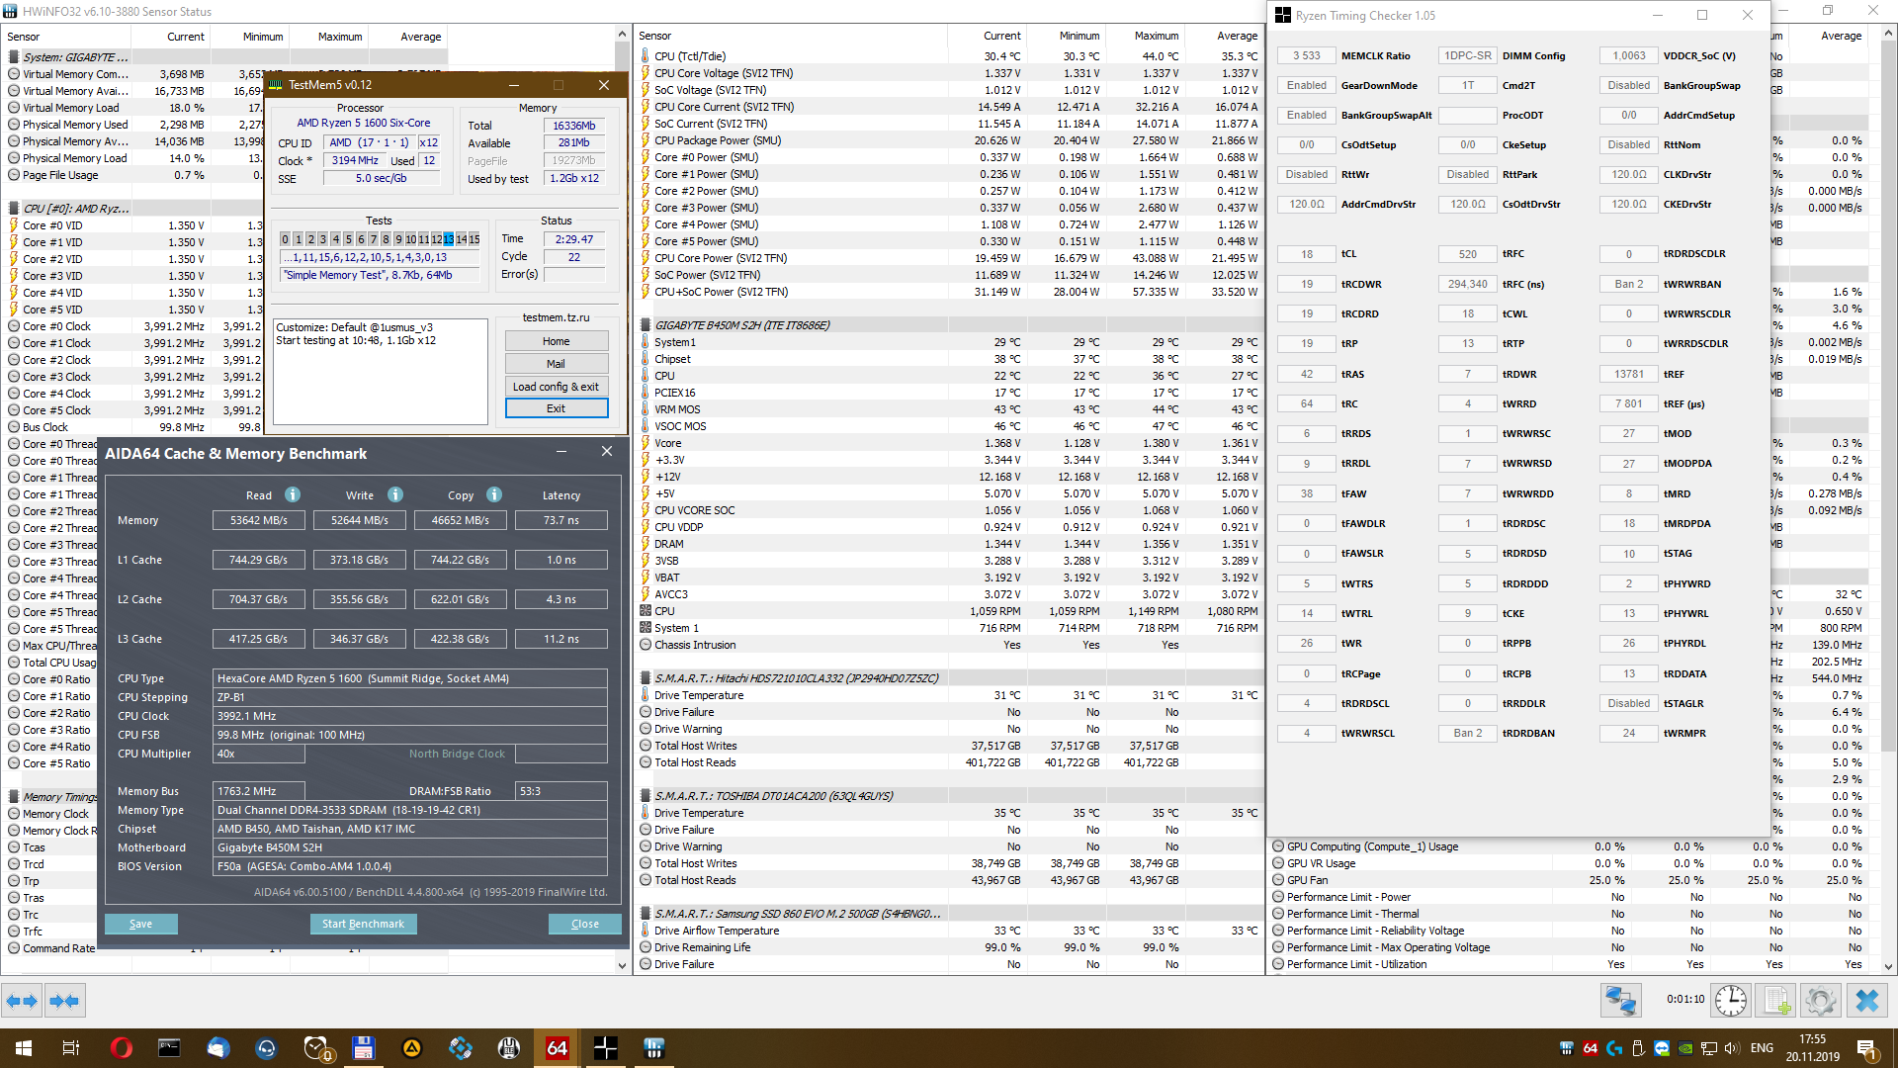Click the left sensor panel scrollbar down arrow
The width and height of the screenshot is (1898, 1068).
click(x=622, y=965)
